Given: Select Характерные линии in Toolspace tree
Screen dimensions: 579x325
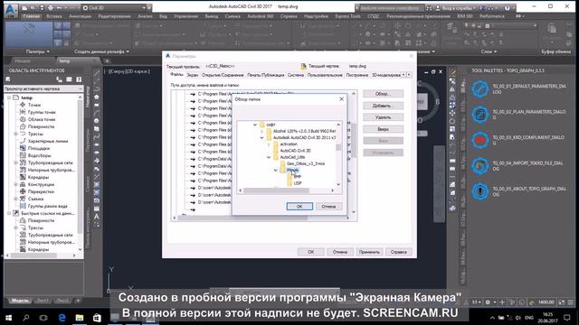Looking at the screenshot, I should (48, 141).
